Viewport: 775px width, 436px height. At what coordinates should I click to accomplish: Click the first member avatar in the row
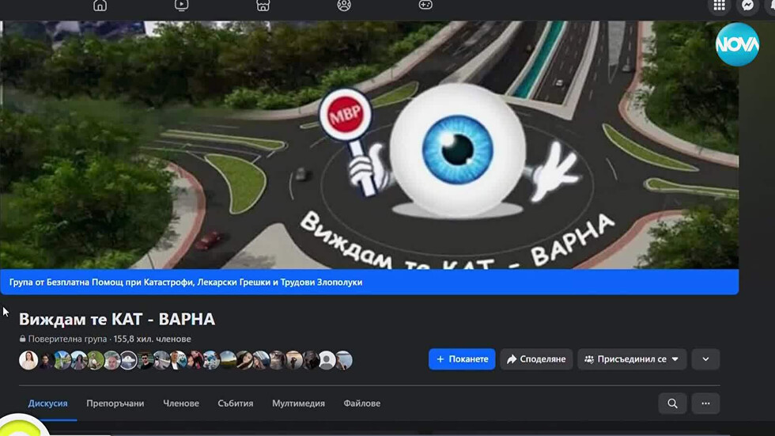tap(28, 360)
